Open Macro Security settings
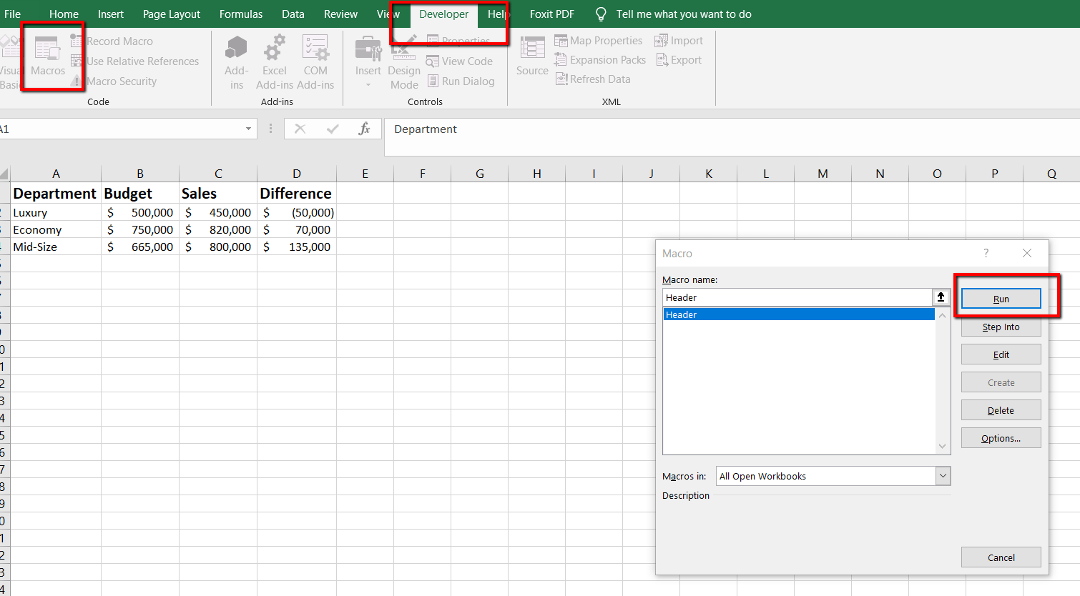 point(122,81)
